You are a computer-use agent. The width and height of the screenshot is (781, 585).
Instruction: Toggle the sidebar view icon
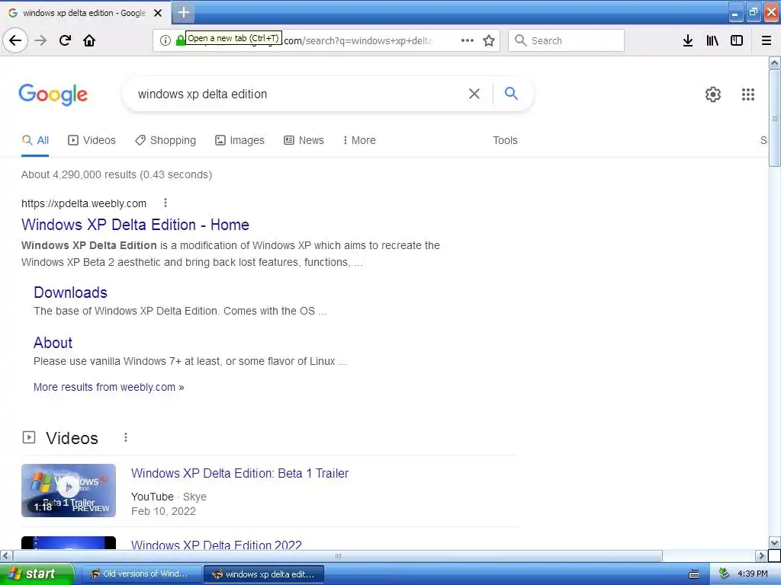click(737, 40)
